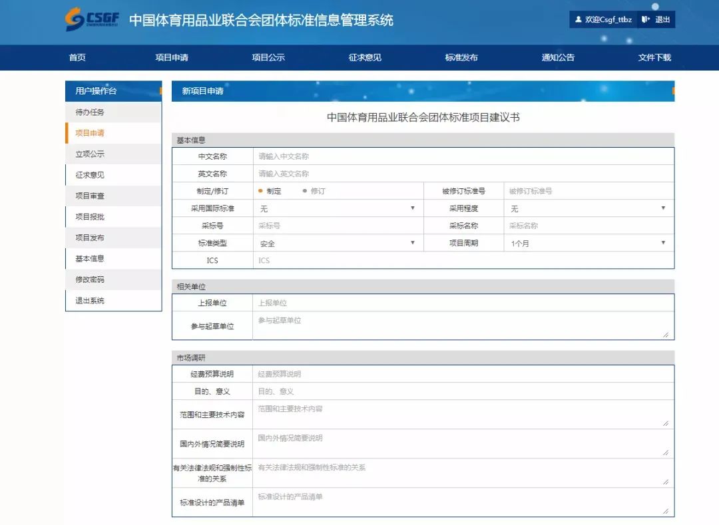Screen dimensions: 719x525
Task: Open 基本信息 in the sidebar
Action: 114,258
